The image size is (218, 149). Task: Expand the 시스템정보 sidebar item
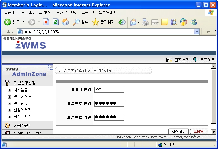[x=10, y=90]
